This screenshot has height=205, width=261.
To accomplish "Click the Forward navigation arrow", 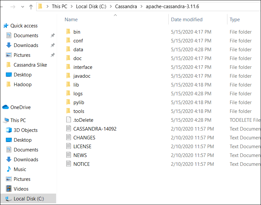I will (13, 7).
